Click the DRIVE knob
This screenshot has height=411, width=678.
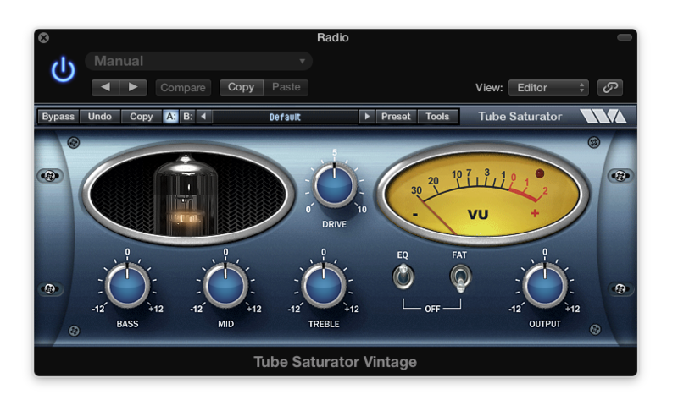(x=334, y=185)
